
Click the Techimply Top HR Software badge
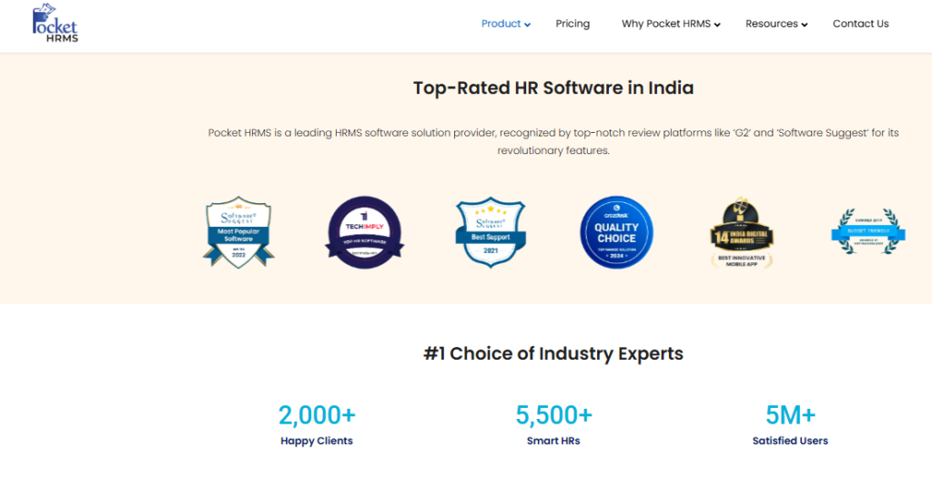(364, 232)
